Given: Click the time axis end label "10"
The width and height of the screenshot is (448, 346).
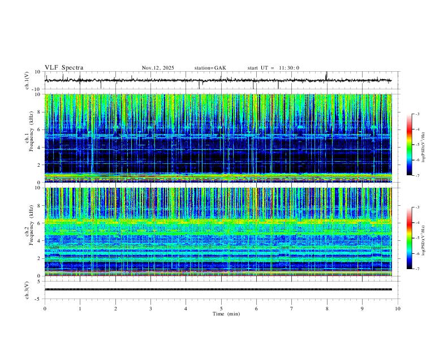Looking at the screenshot, I should pyautogui.click(x=398, y=309).
